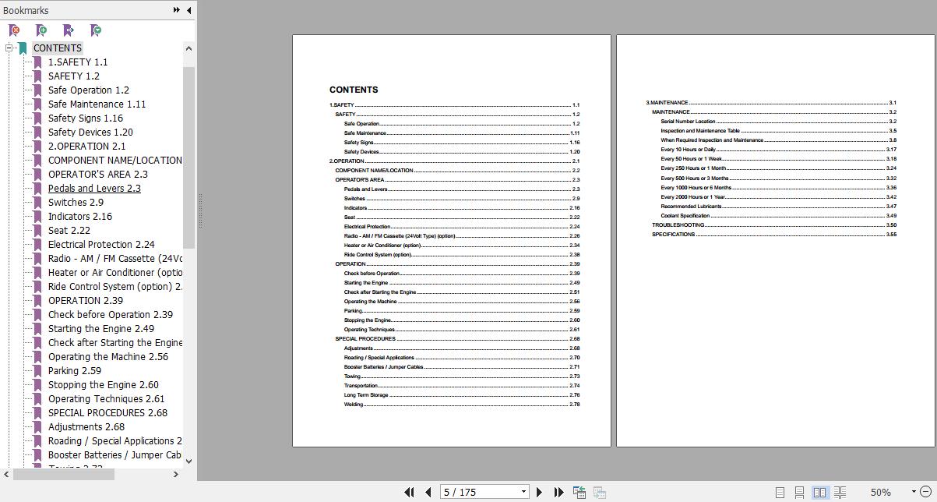
Task: Go to the next page
Action: (539, 492)
